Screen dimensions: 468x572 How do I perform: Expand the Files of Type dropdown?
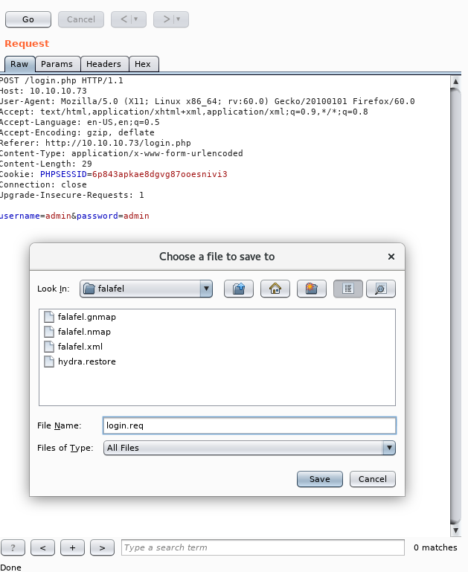click(x=388, y=448)
